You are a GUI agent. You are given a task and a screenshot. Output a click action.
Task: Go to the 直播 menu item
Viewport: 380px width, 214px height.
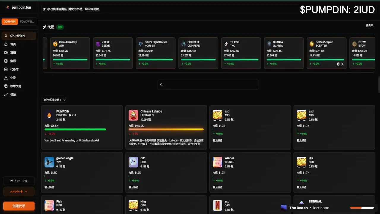click(13, 53)
